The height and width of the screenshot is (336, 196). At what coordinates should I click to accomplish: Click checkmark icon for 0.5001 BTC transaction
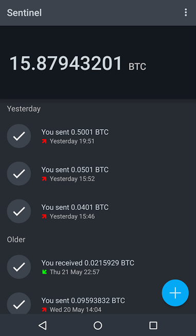19,136
